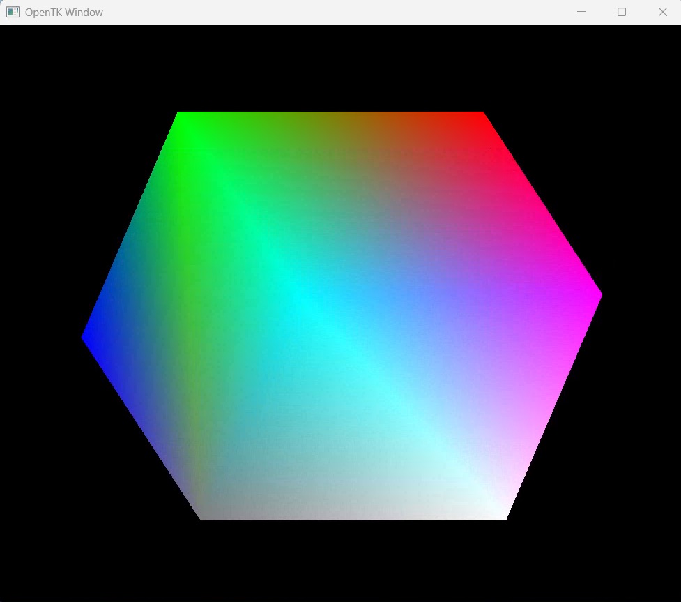Click the black background above the cube
This screenshot has height=602, width=681.
pyautogui.click(x=335, y=66)
